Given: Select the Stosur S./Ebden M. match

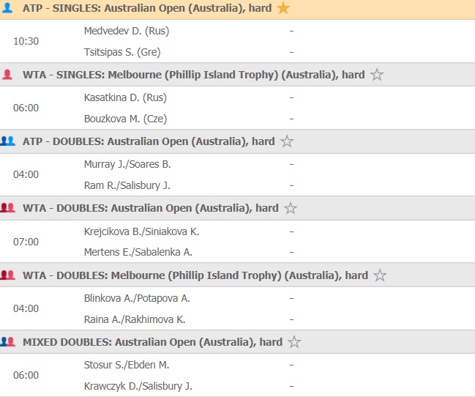Looking at the screenshot, I should [x=126, y=365].
